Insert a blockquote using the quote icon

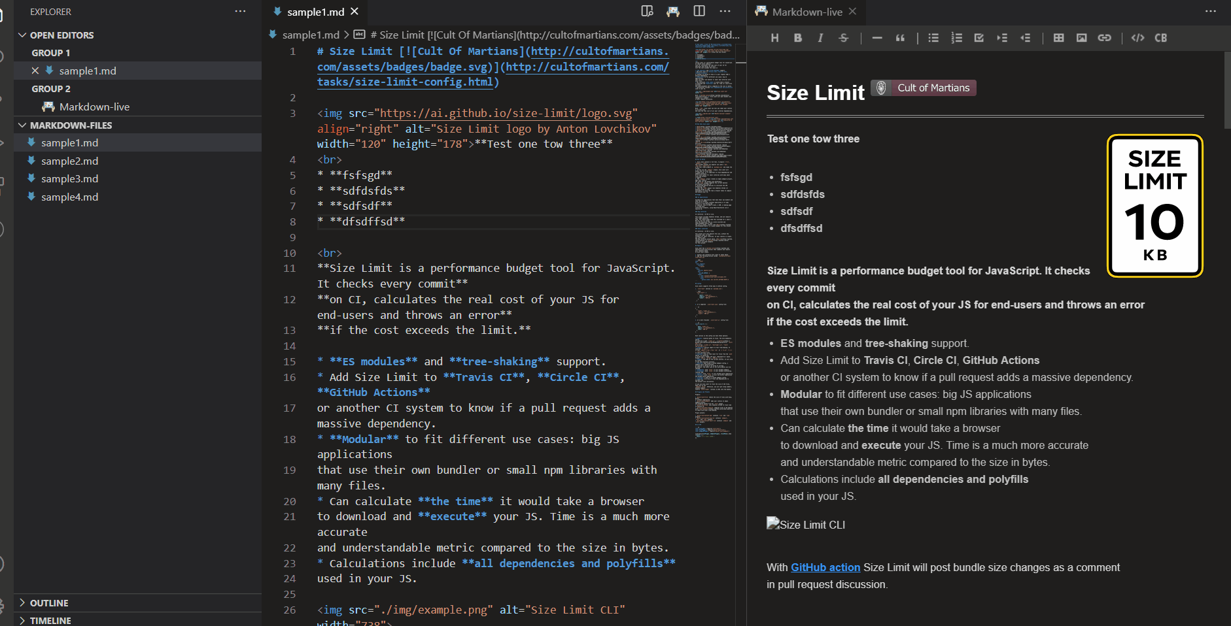[900, 38]
